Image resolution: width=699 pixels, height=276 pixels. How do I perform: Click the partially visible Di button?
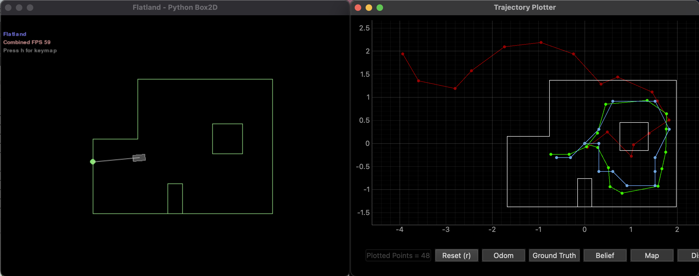point(688,255)
